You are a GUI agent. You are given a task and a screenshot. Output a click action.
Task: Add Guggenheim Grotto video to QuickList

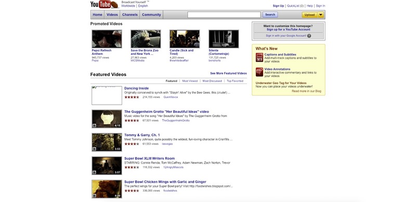pyautogui.click(x=94, y=125)
